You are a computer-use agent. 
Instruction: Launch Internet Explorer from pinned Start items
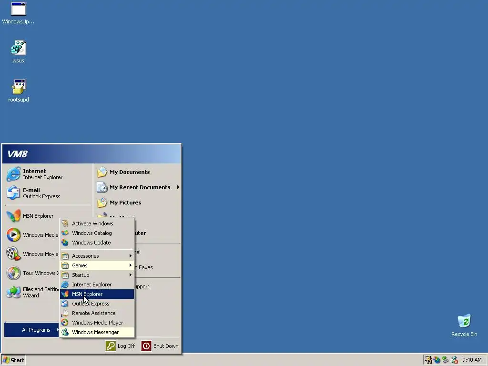[x=49, y=174]
